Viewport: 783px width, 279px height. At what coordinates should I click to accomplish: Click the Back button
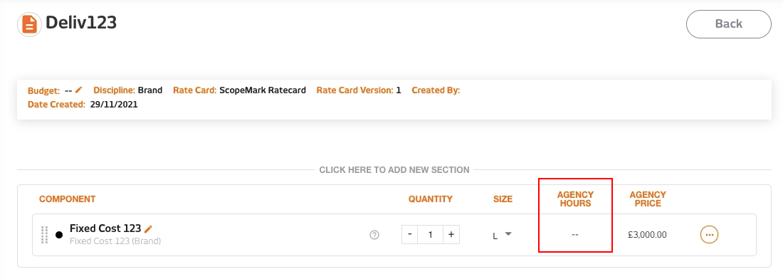(729, 24)
